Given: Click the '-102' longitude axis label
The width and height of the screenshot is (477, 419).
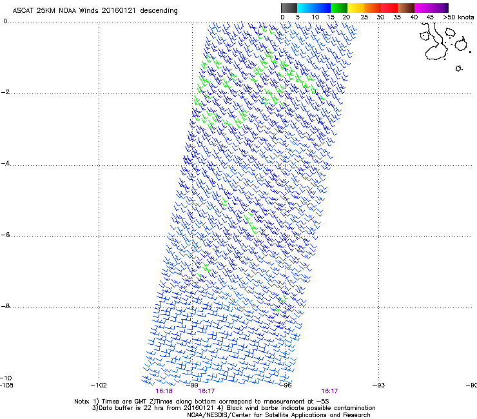Looking at the screenshot, I should tap(99, 385).
